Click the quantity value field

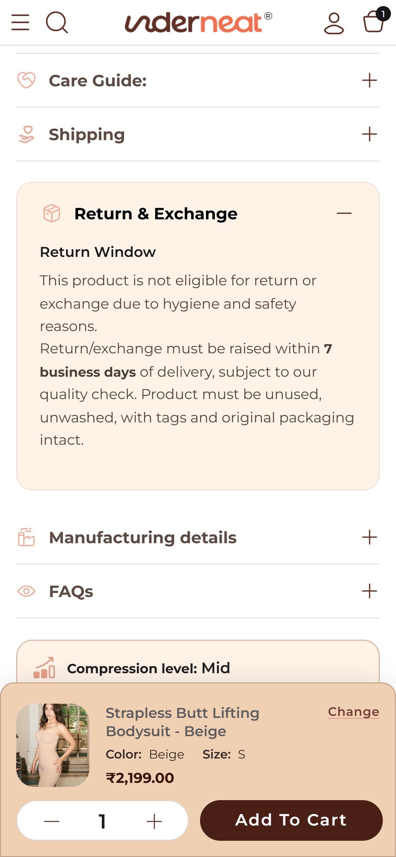(103, 821)
